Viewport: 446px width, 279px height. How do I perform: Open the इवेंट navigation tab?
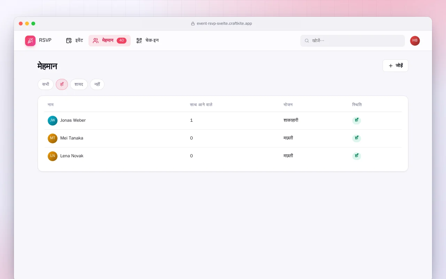(x=74, y=40)
